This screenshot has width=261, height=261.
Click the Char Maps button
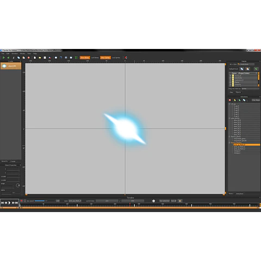pos(256,100)
